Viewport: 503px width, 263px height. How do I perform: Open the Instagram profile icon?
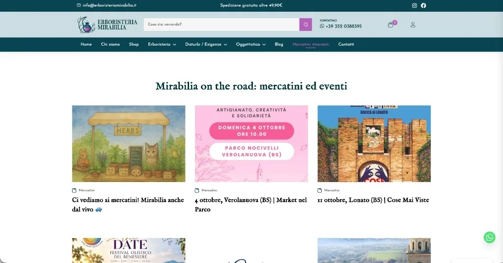click(415, 5)
